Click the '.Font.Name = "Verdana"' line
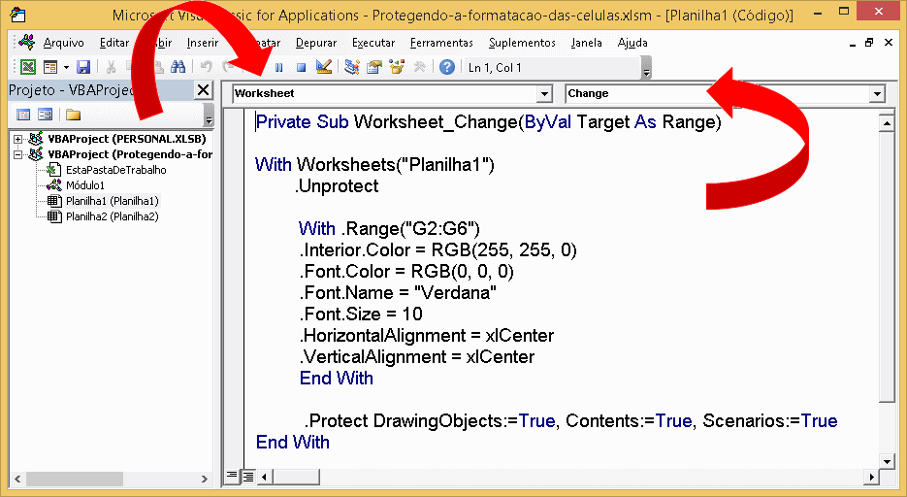 (398, 293)
